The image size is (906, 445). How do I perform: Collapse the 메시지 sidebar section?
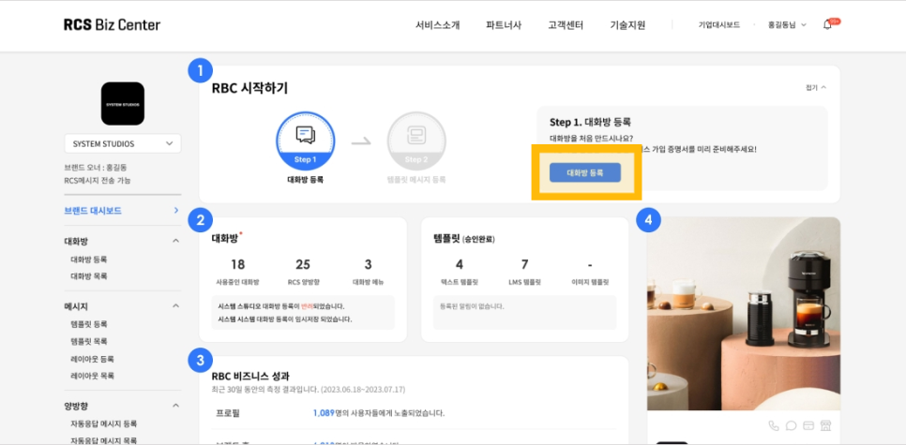(175, 306)
